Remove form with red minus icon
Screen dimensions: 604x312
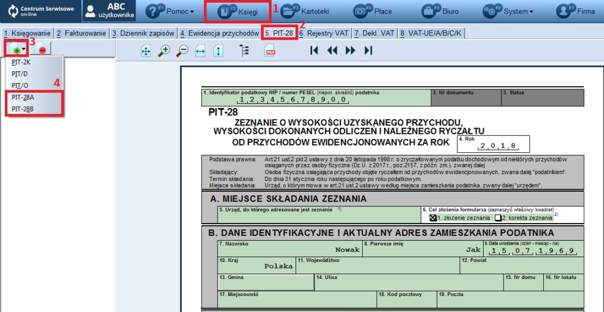click(44, 50)
